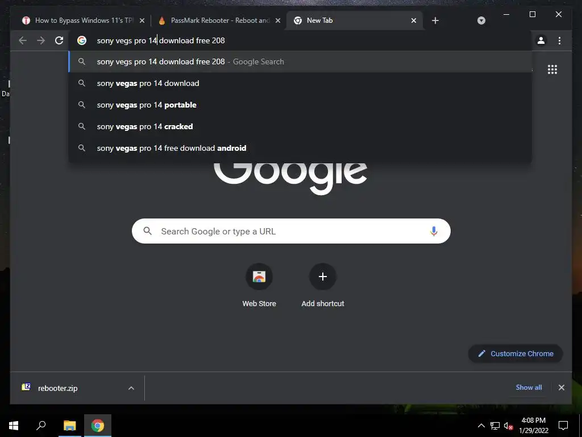Open the tab search dropdown arrow
Screen dimensions: 582x437
481,20
